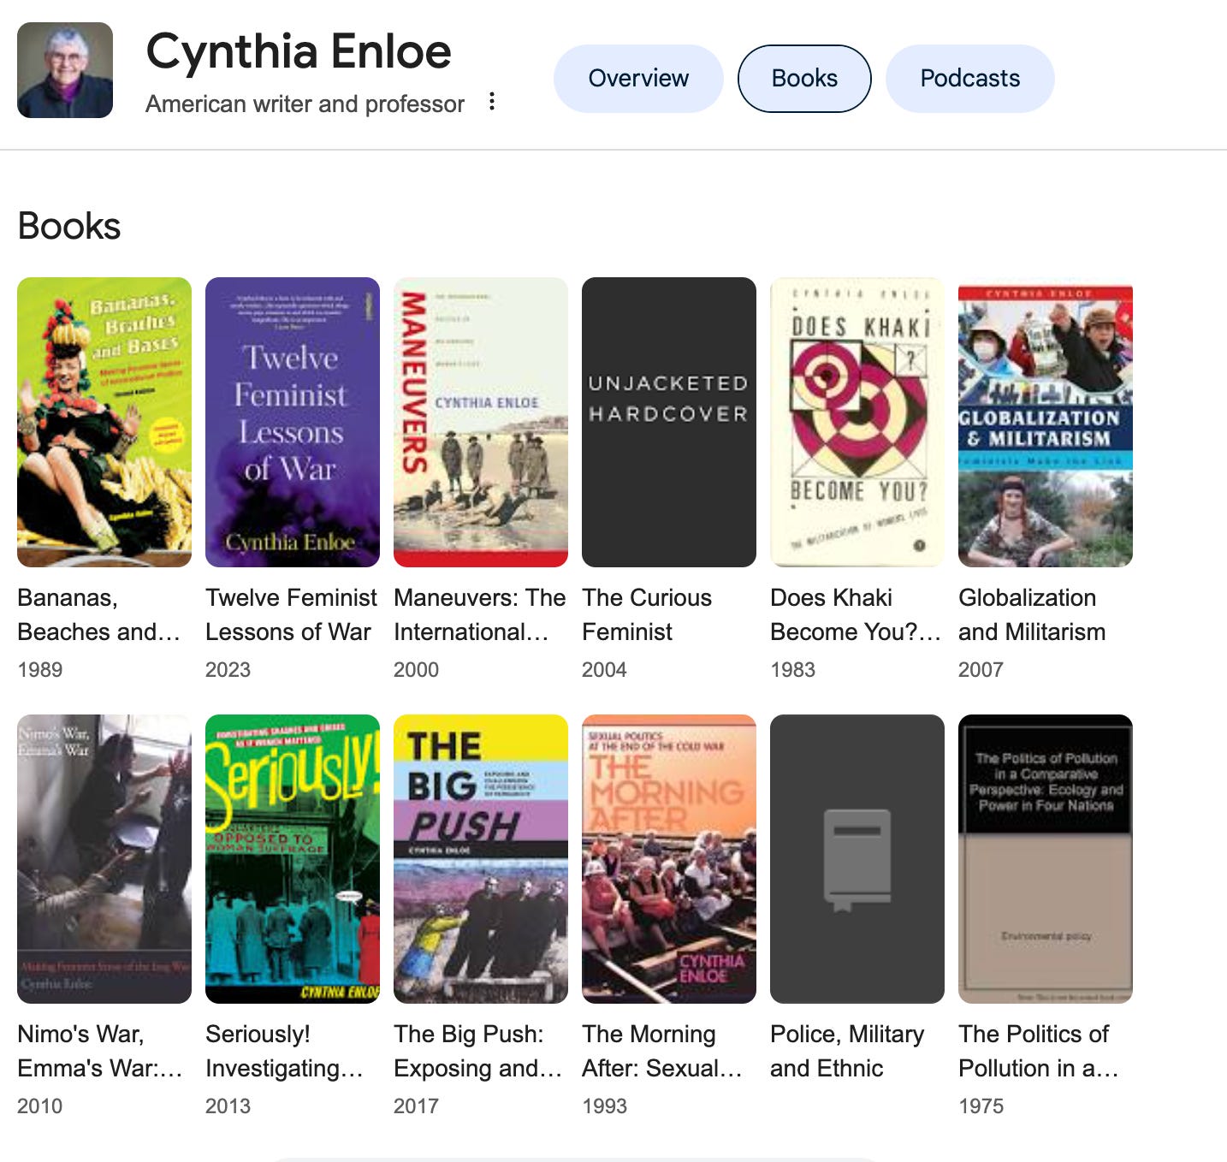Click Cynthia Enloe's profile photo
The image size is (1227, 1162).
pyautogui.click(x=65, y=70)
